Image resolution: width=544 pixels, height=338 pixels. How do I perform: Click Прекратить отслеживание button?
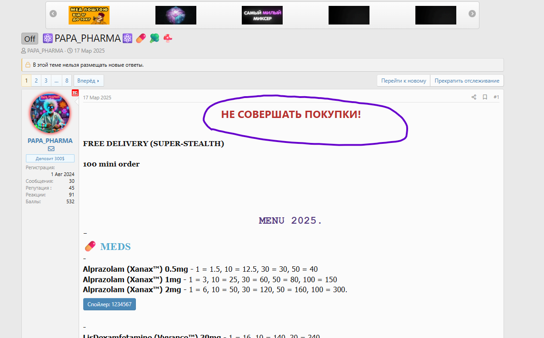[467, 81]
